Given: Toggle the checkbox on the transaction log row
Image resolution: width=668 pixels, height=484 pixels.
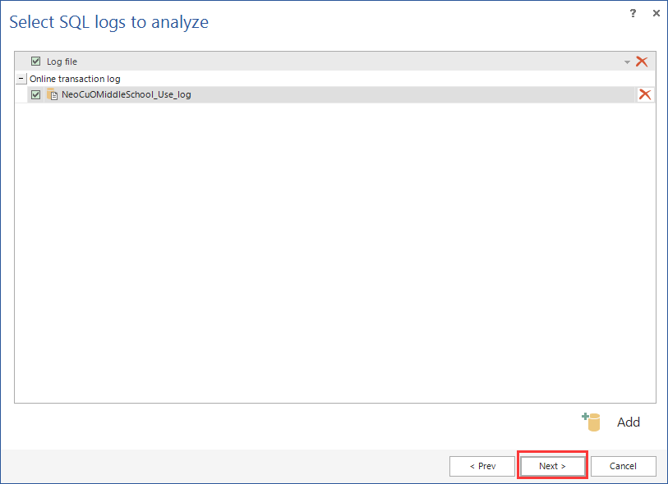Looking at the screenshot, I should (x=35, y=94).
